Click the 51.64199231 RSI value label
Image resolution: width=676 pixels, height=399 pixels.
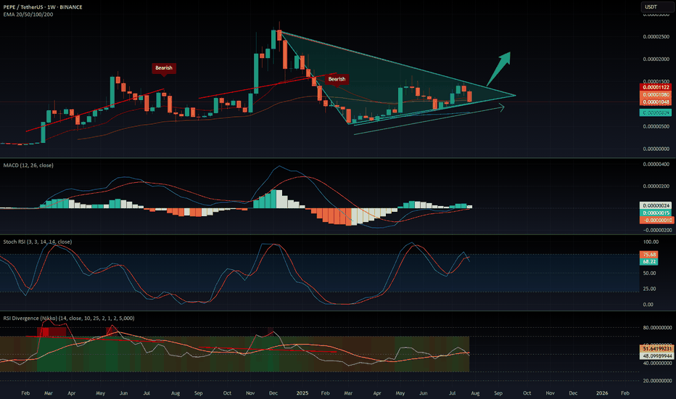[x=656, y=348]
